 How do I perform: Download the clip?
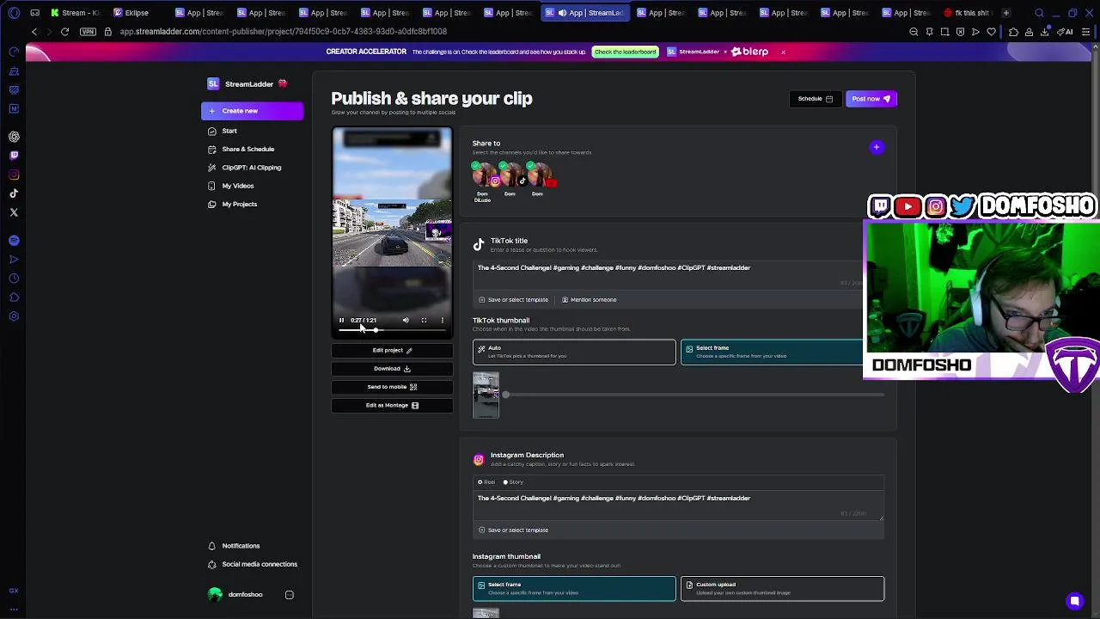[392, 369]
